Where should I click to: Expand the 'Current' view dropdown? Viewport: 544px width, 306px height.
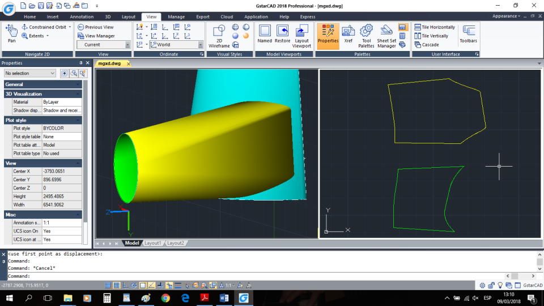point(127,45)
